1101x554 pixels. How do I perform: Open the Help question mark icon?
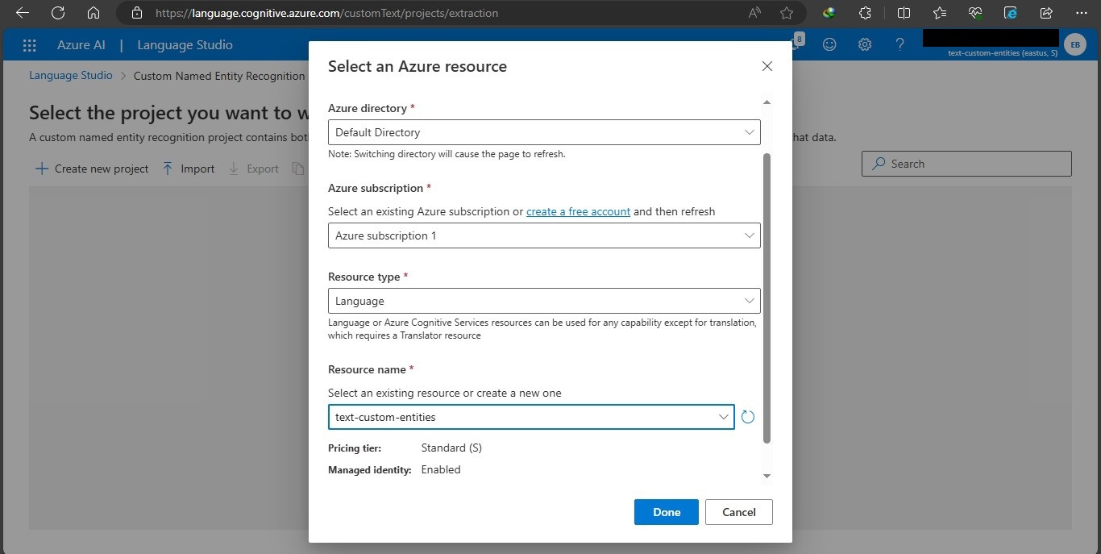(x=900, y=45)
